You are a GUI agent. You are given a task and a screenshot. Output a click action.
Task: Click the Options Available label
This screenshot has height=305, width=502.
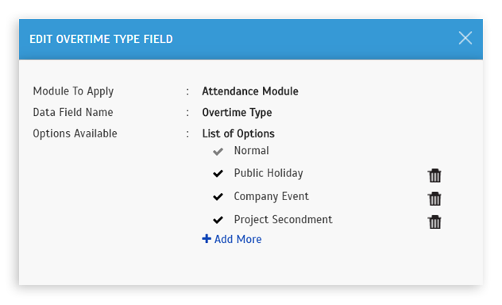tap(75, 133)
